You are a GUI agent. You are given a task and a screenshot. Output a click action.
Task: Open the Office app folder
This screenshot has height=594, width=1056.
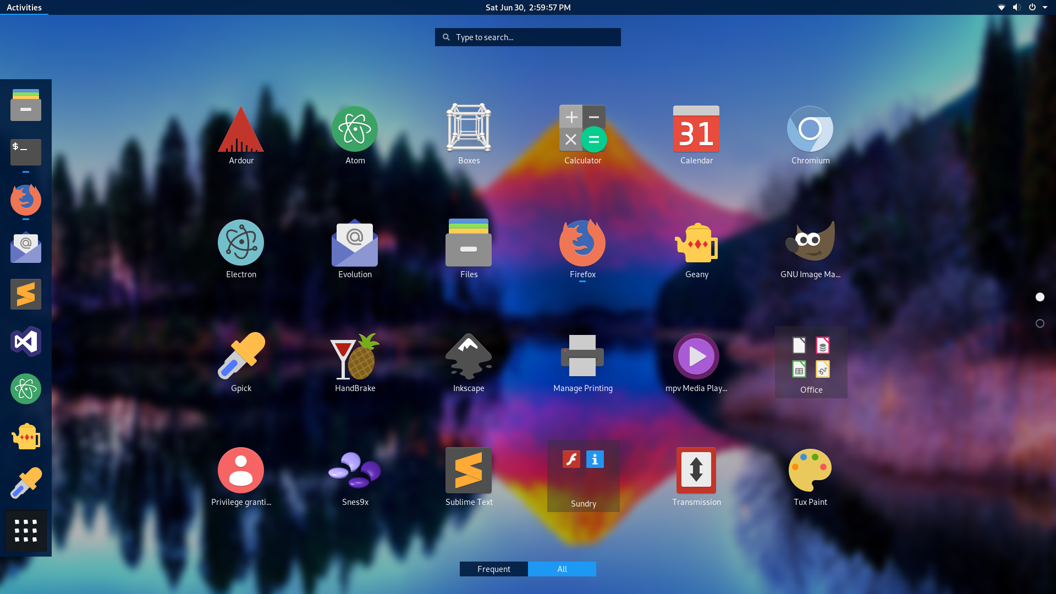pos(811,362)
